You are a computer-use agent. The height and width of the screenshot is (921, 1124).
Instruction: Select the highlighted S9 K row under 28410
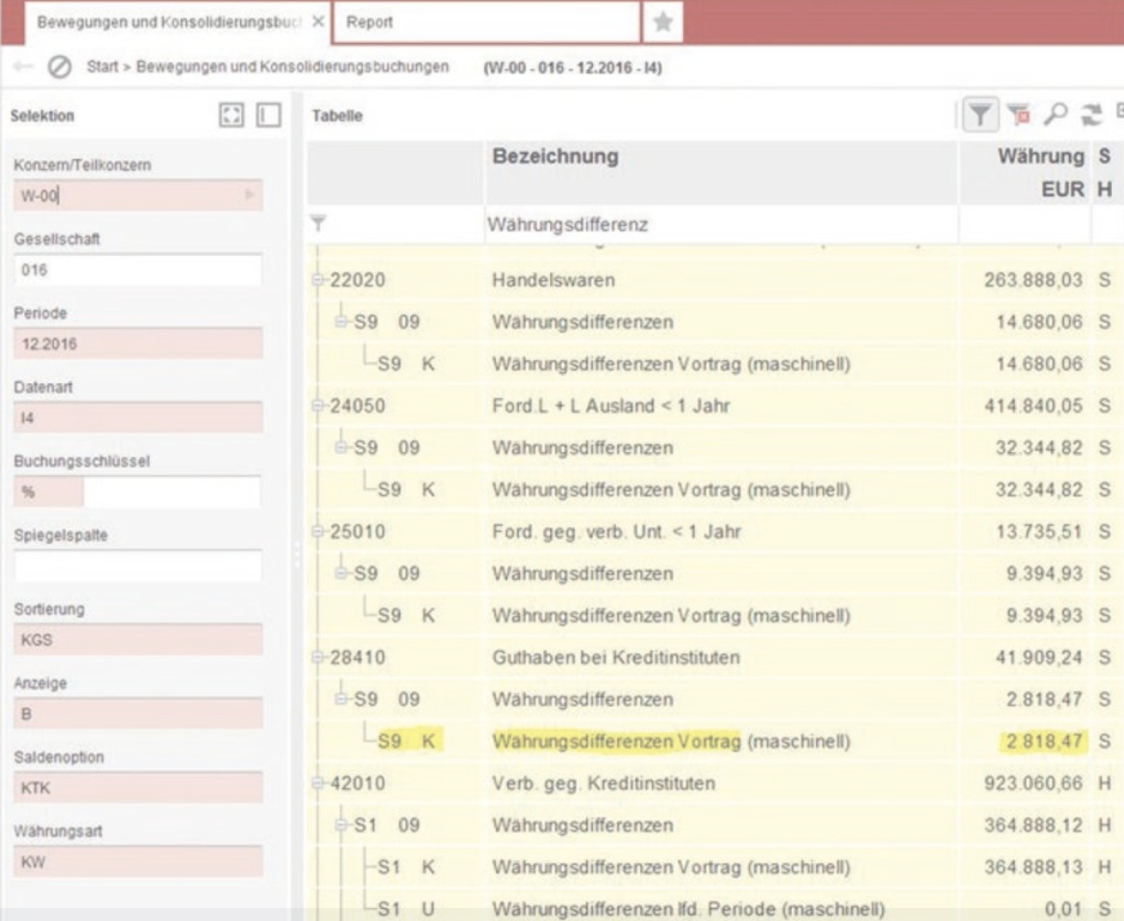(714, 741)
